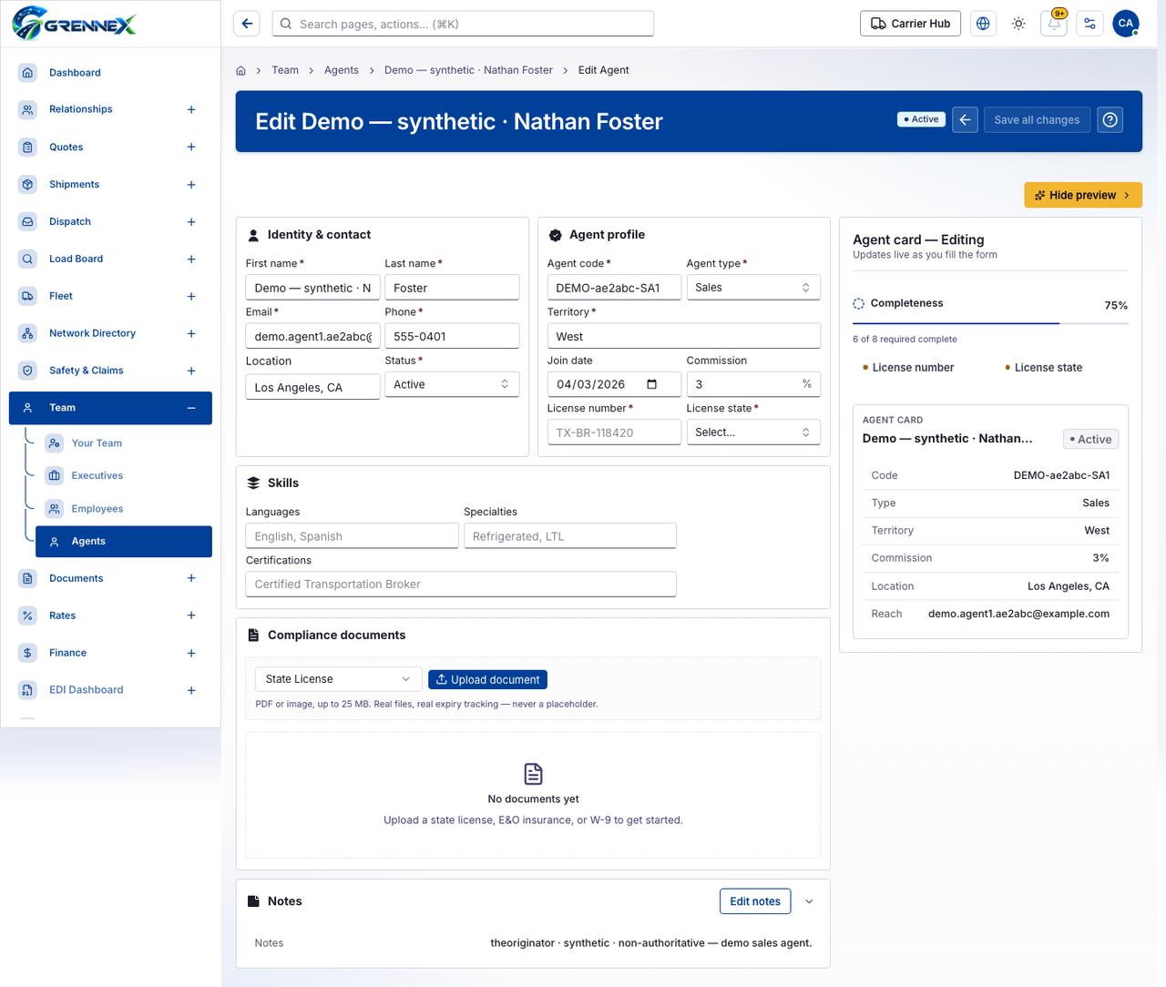Click the Edit notes button
The image size is (1166, 987).
pyautogui.click(x=755, y=901)
